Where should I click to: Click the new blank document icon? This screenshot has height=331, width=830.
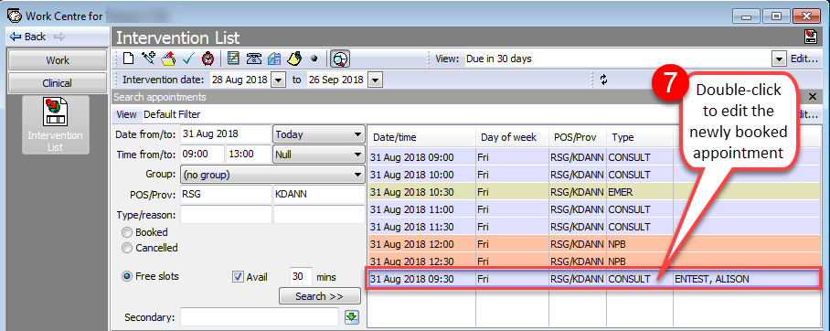pos(128,59)
